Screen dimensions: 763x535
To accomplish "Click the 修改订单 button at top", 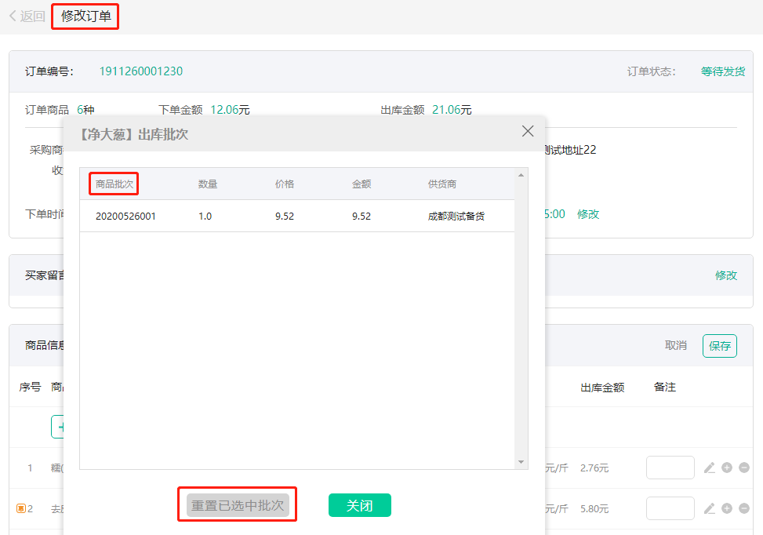I will click(x=85, y=16).
